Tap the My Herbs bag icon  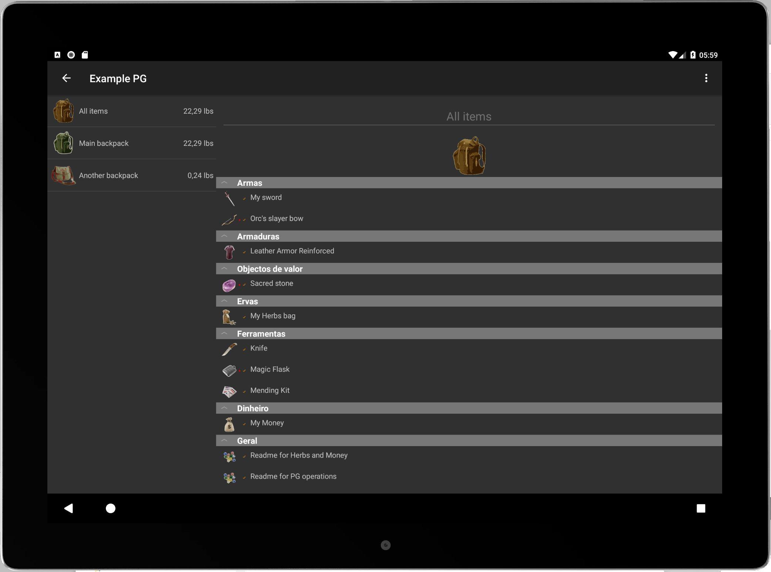(x=229, y=317)
